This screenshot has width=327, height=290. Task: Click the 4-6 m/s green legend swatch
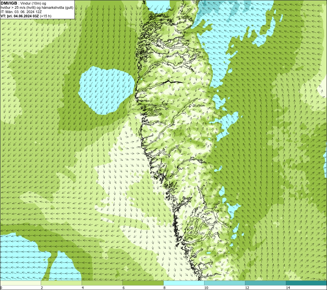(102, 283)
